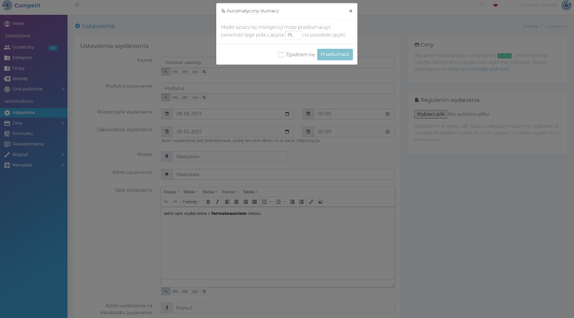Click the insert image icon in editor
The width and height of the screenshot is (574, 318).
point(320,202)
